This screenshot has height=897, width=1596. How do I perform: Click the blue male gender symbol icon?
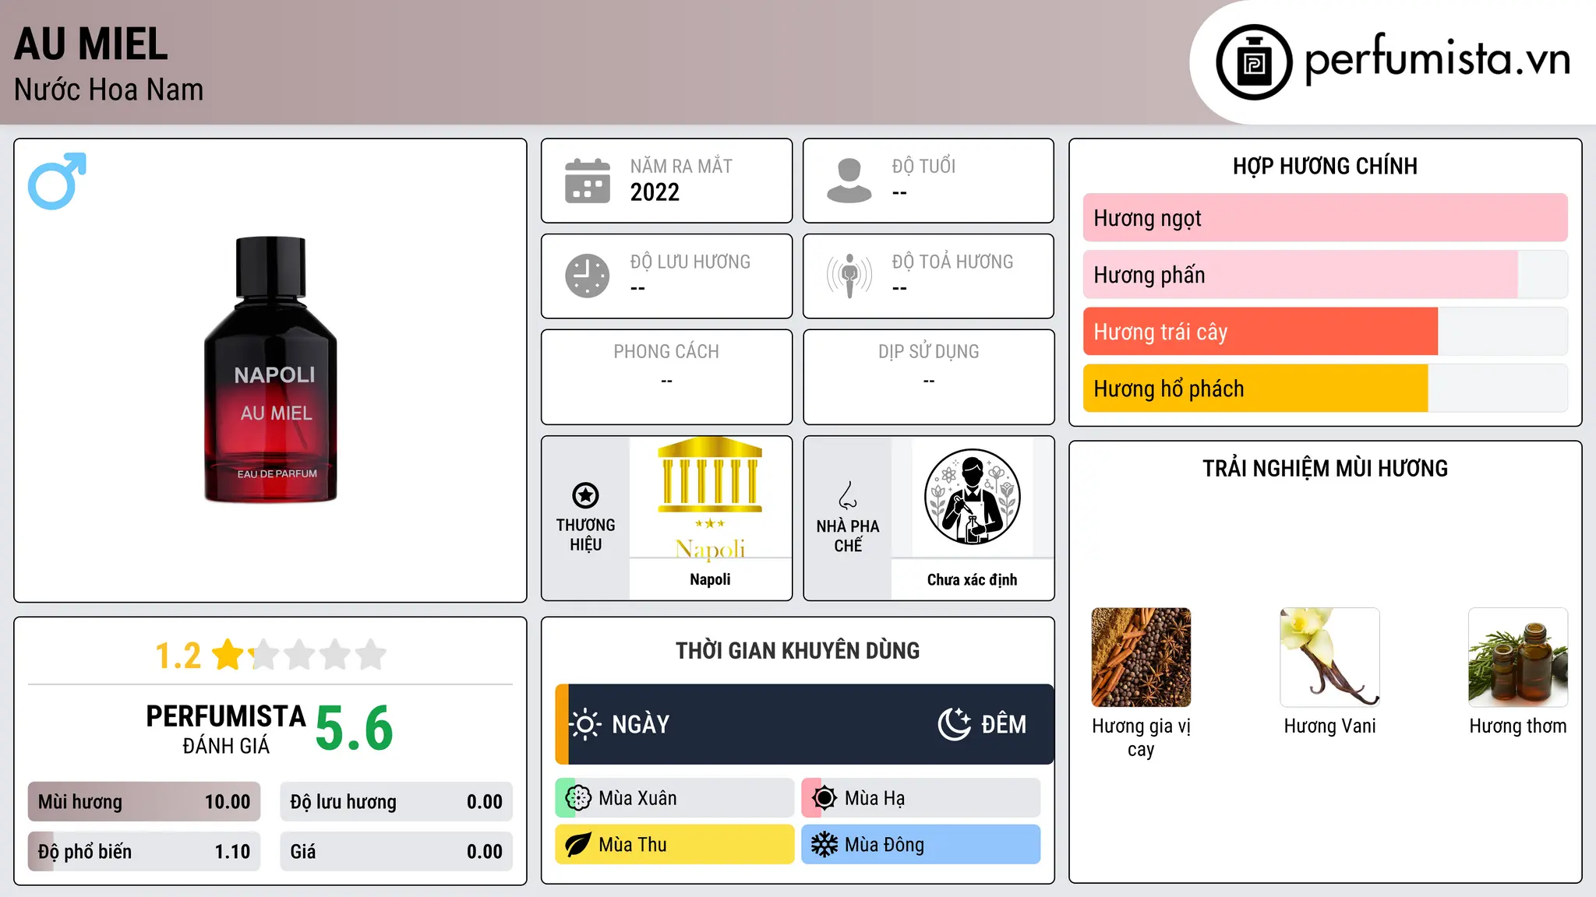[x=57, y=181]
